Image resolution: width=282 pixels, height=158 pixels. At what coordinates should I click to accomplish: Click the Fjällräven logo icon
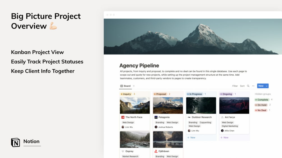[x=156, y=151]
